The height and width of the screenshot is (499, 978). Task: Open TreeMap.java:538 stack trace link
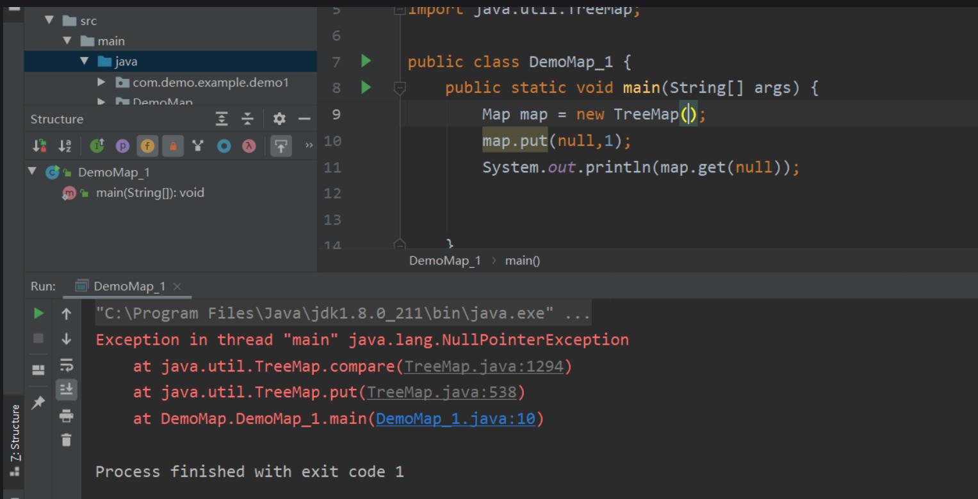[x=441, y=392]
